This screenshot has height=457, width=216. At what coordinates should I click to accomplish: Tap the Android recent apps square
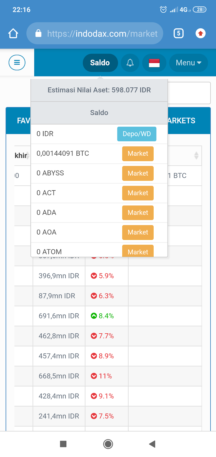63,444
